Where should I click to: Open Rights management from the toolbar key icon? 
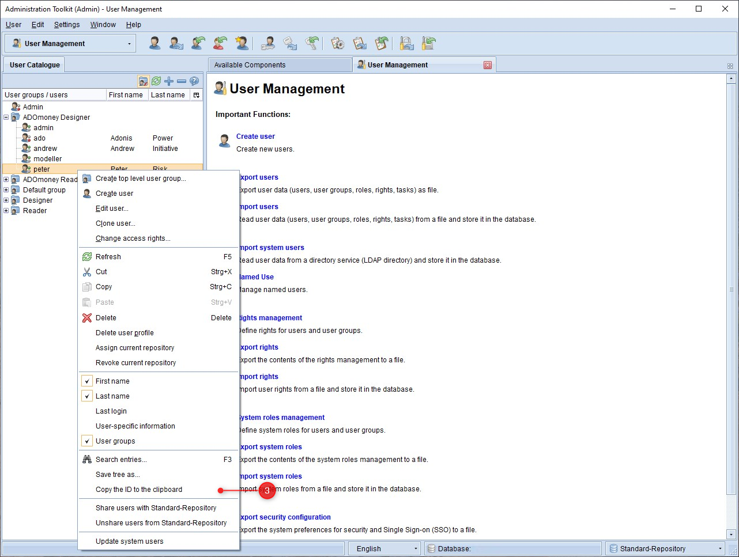(267, 43)
